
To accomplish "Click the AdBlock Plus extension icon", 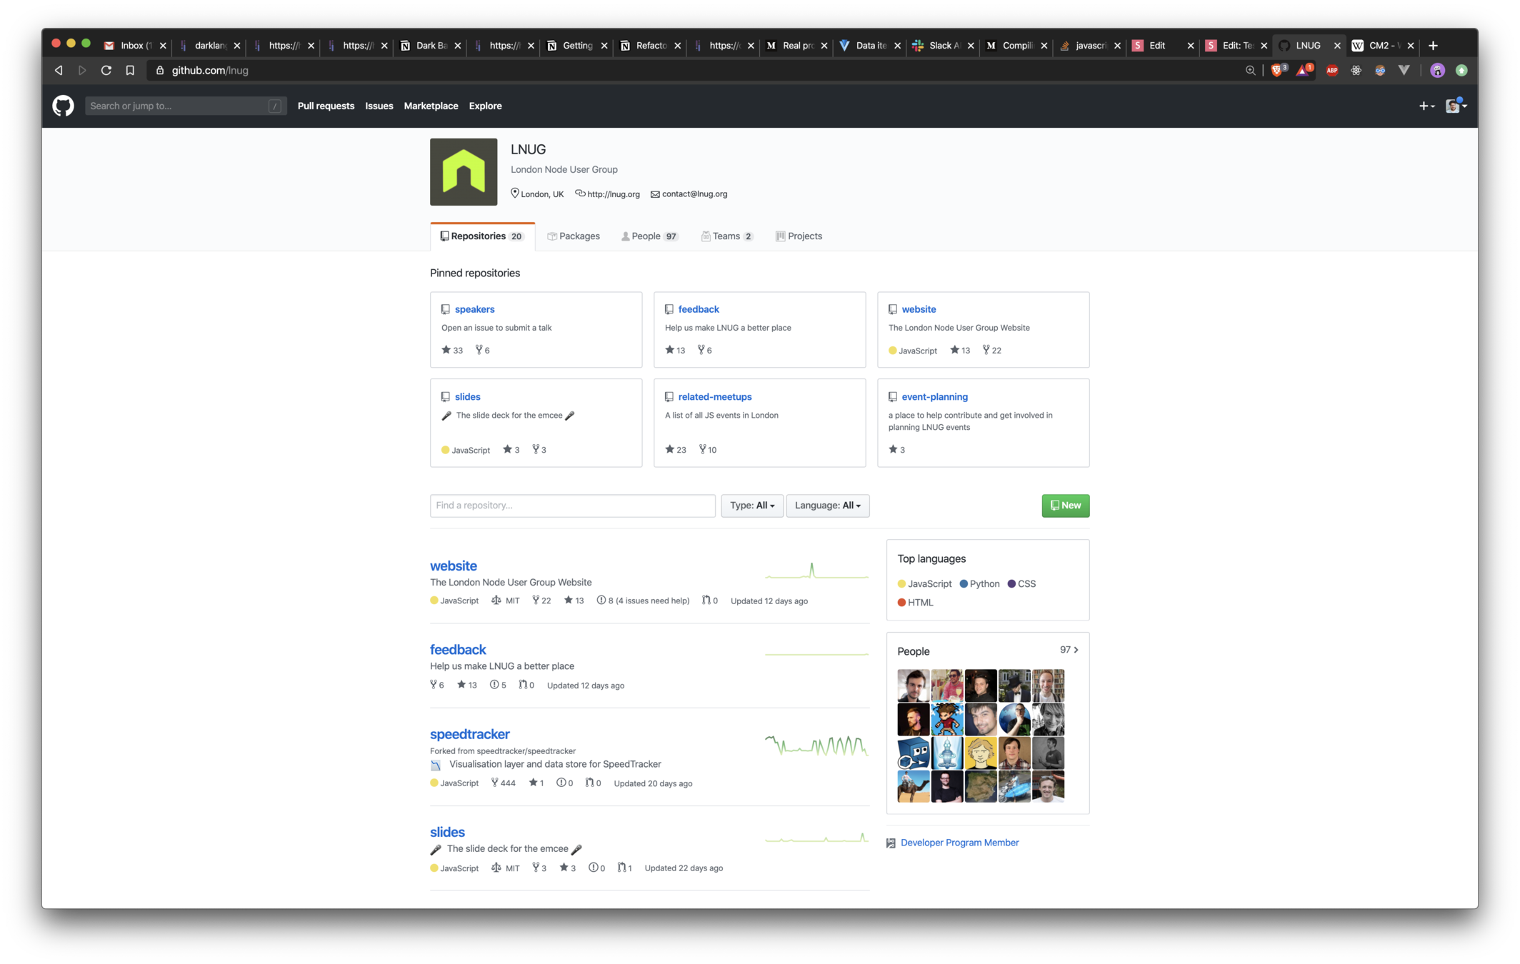I will [x=1331, y=70].
